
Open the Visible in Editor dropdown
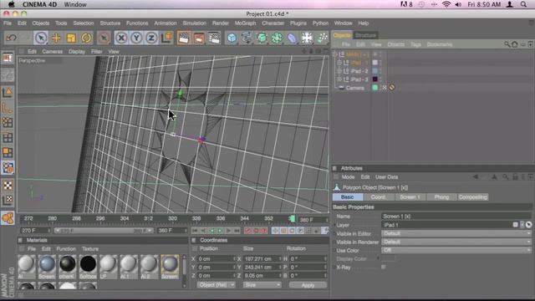(456, 233)
